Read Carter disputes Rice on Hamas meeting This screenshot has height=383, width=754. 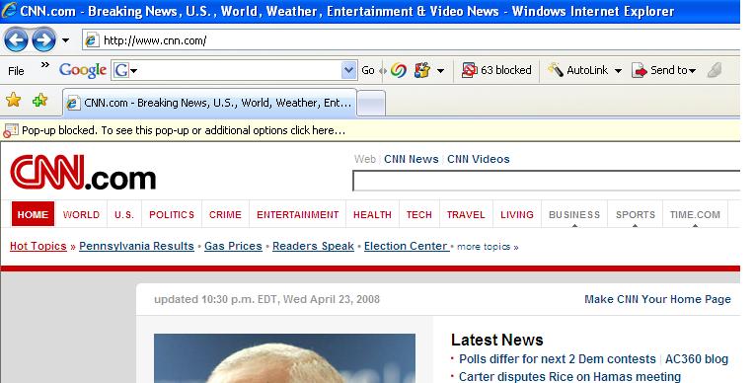point(569,376)
